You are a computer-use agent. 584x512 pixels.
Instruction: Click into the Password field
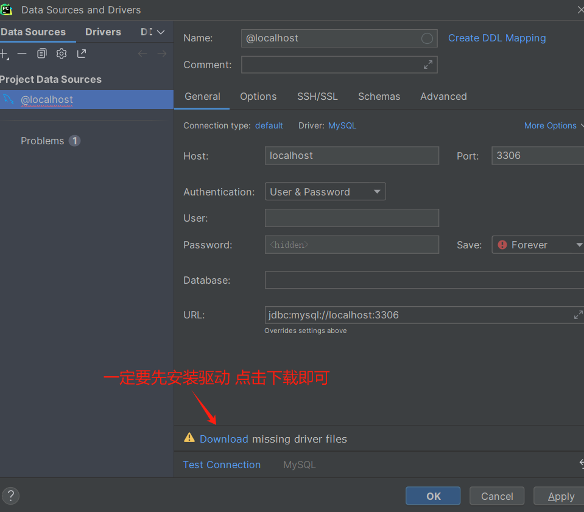[351, 245]
